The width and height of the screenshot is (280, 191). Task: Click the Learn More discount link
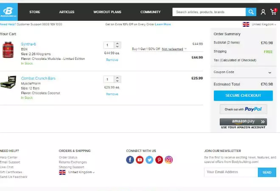pyautogui.click(x=163, y=24)
